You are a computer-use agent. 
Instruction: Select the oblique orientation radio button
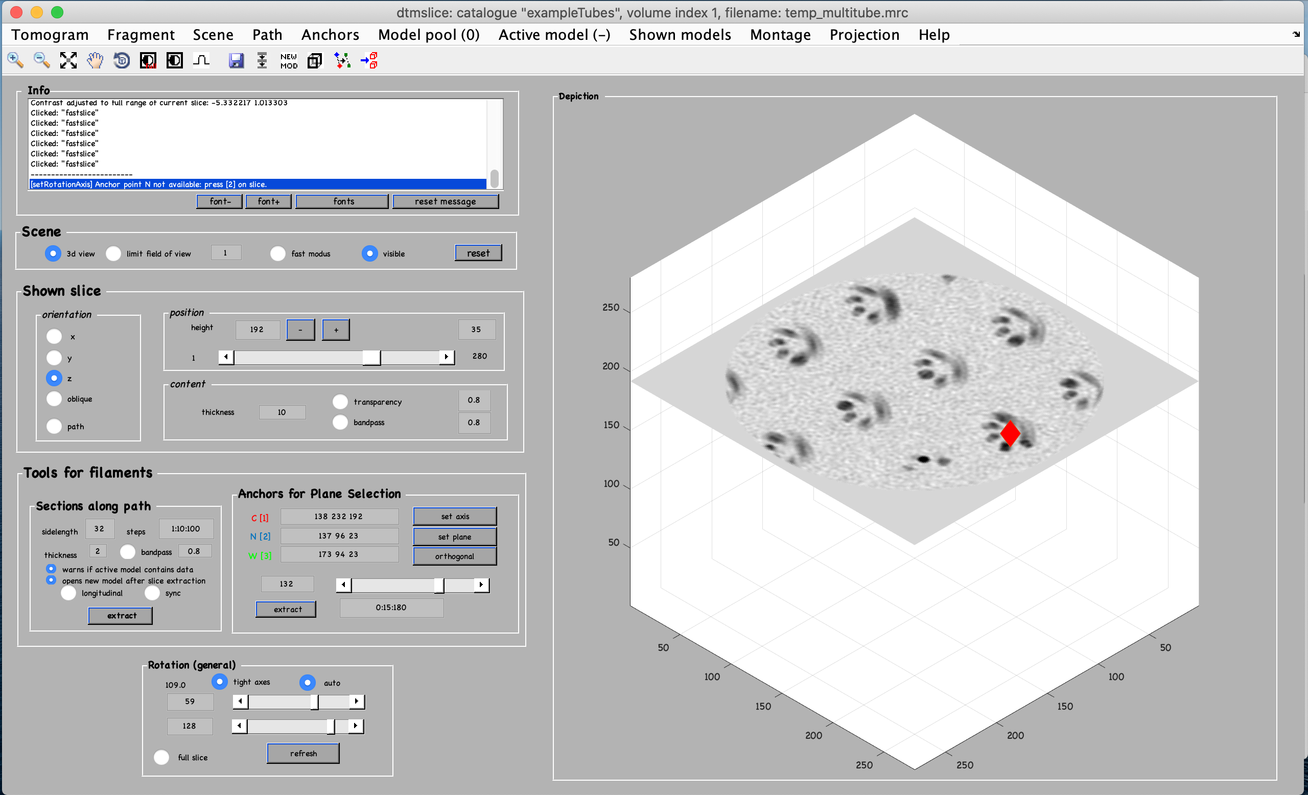point(54,399)
